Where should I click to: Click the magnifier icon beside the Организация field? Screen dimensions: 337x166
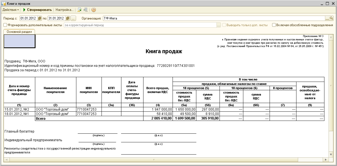coord(331,18)
